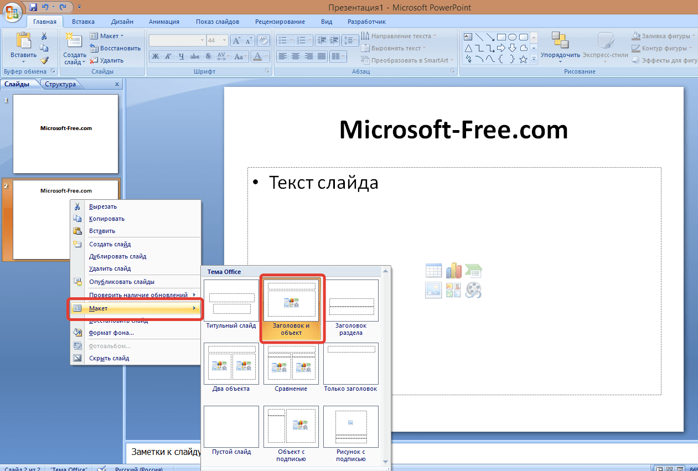Viewport: 698px width, 471px height.
Task: Click the Вставить paste clipboard icon in the ribbon
Action: pos(23,41)
